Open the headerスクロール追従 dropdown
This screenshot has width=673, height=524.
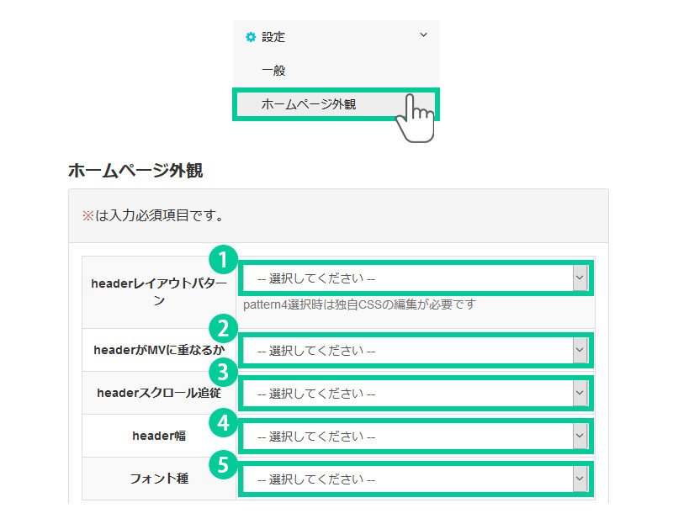[415, 393]
